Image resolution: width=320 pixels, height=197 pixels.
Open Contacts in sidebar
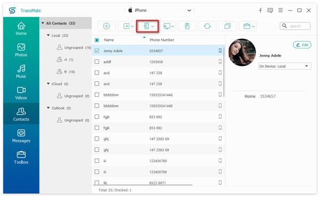click(x=21, y=114)
